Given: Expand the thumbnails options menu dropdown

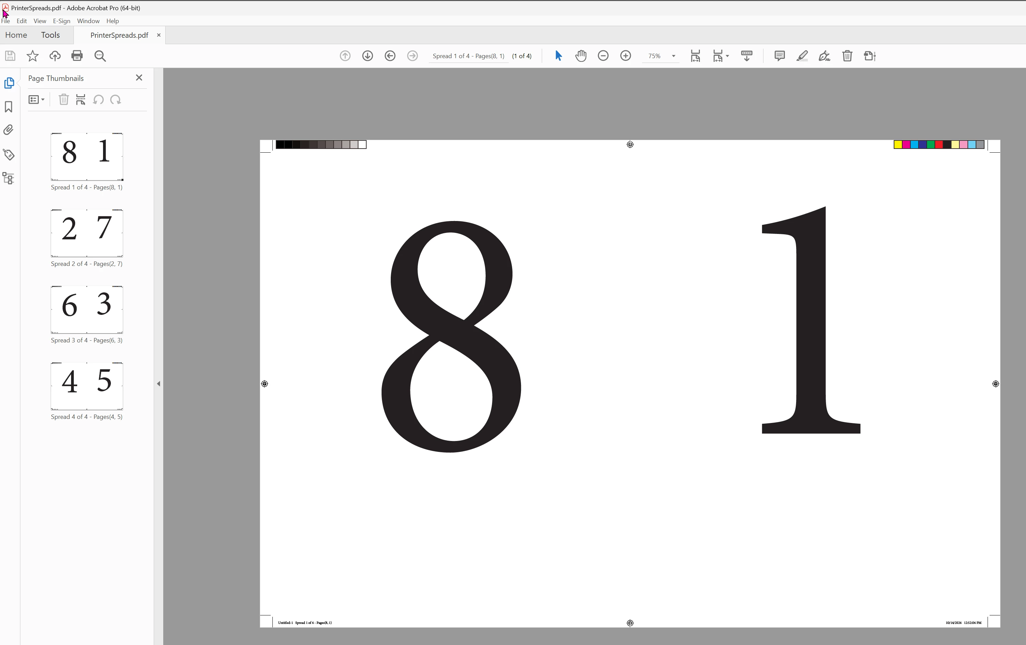Looking at the screenshot, I should tap(37, 100).
